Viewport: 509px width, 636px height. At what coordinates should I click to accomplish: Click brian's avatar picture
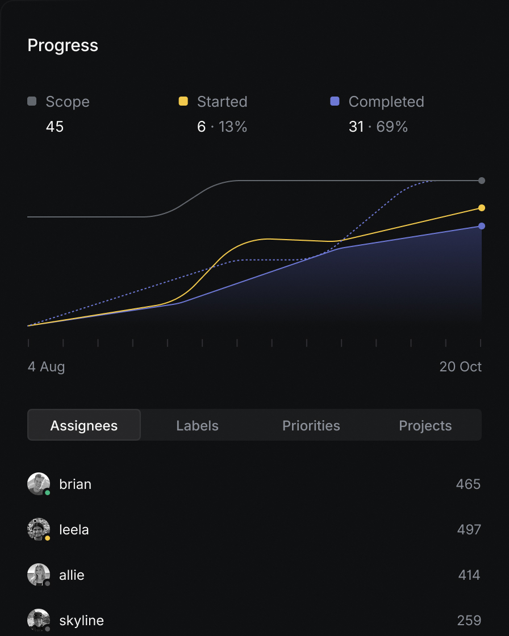(38, 484)
